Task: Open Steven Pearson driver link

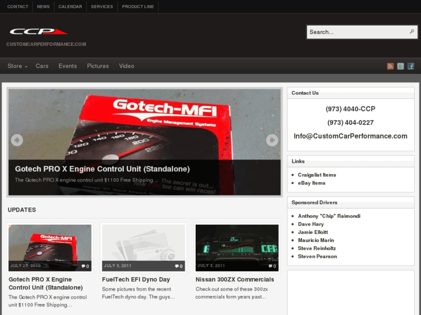Action: tap(317, 256)
